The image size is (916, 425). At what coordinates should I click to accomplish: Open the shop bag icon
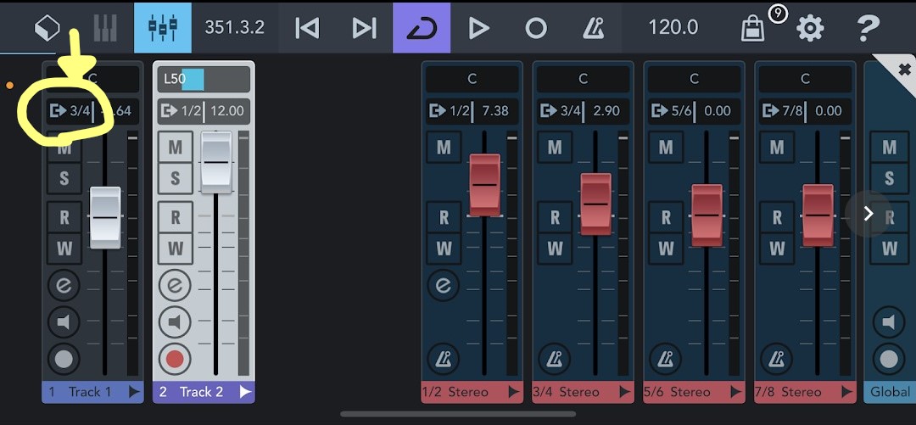tap(753, 27)
